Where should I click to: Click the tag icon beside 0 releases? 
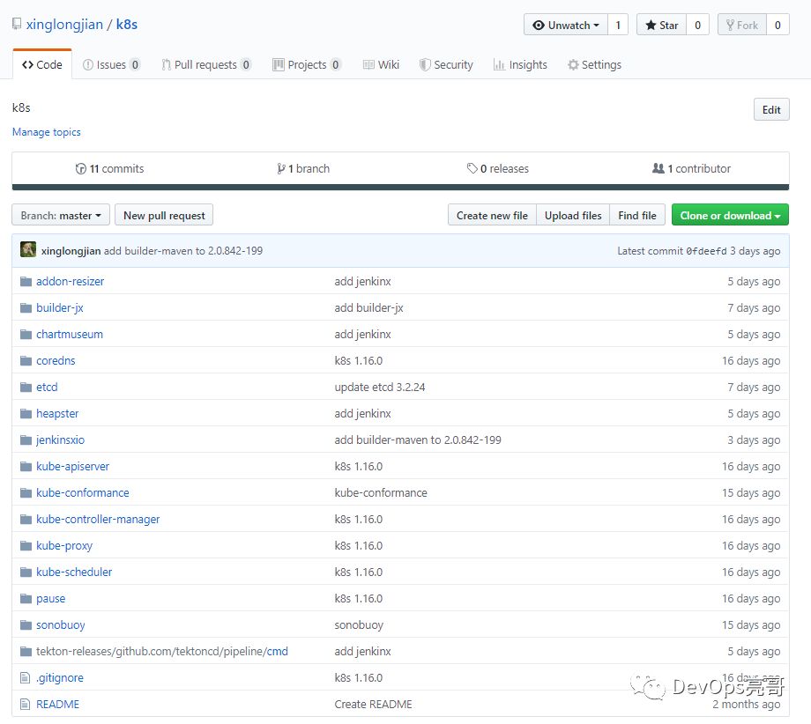coord(472,168)
